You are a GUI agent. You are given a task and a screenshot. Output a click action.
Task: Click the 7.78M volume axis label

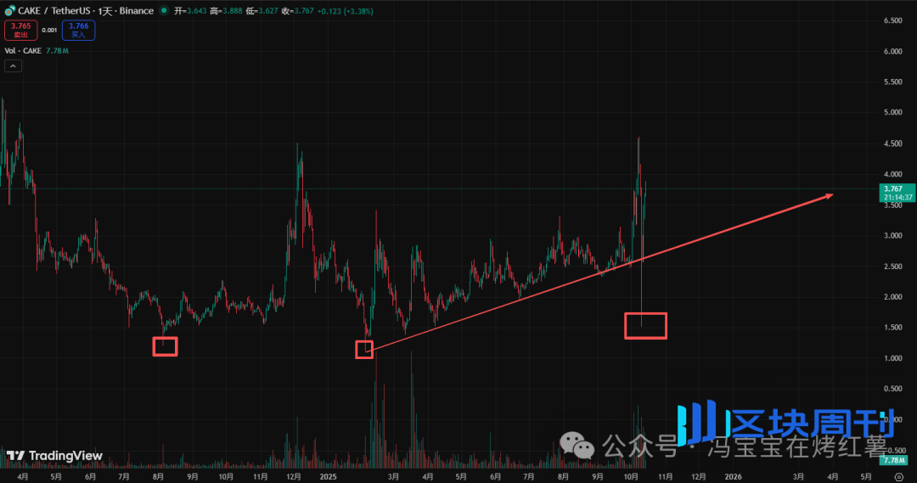click(x=896, y=460)
